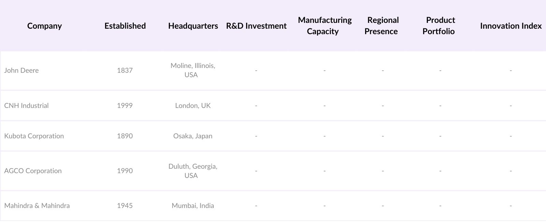Screen dimensions: 546x223
Task: Select the 1999 established year cell
Action: 125,106
